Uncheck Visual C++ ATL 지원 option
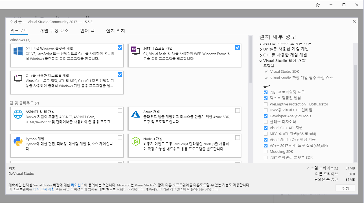The width and height of the screenshot is (364, 203). pyautogui.click(x=266, y=128)
